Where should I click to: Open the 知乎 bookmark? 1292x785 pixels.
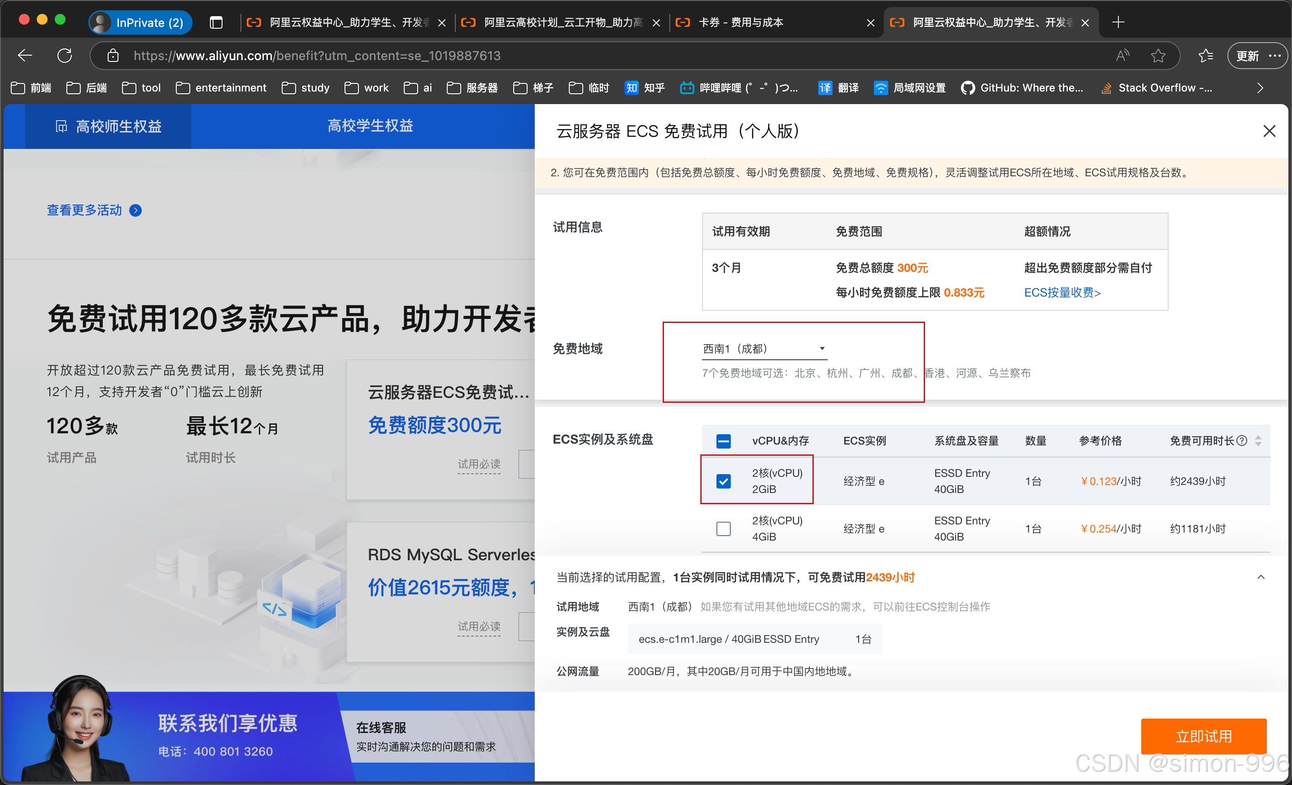pos(644,88)
